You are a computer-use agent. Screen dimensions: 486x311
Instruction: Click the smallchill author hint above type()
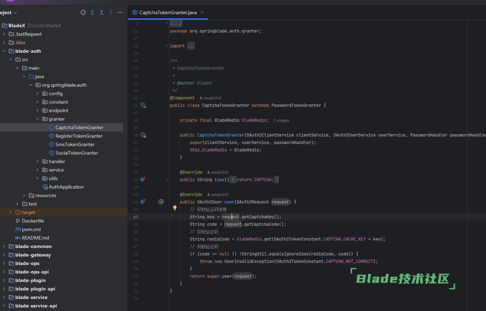pos(218,172)
